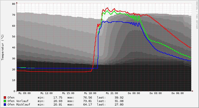Click the 'Mi 21:00' time axis label
The width and height of the screenshot is (199, 108).
(112, 93)
